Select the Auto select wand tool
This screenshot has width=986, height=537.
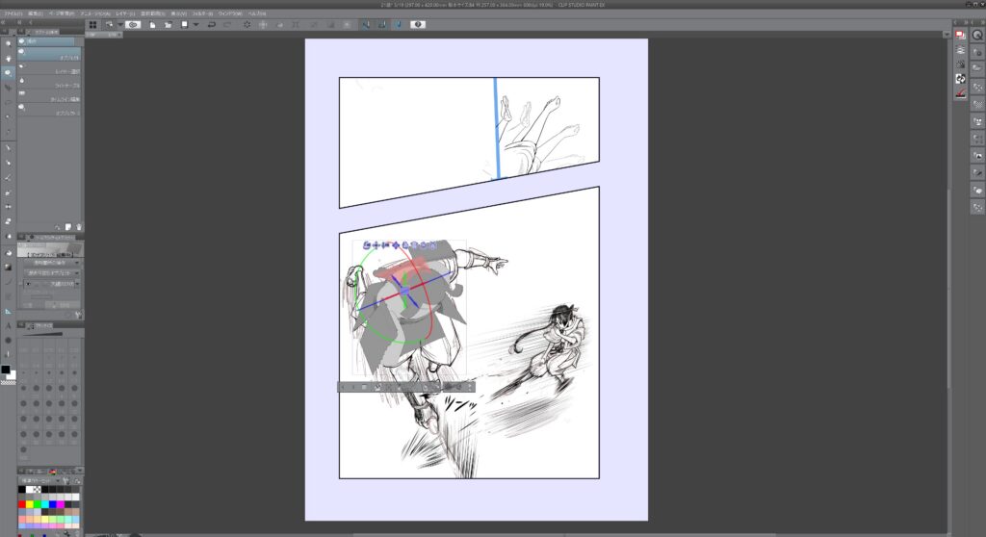click(8, 117)
